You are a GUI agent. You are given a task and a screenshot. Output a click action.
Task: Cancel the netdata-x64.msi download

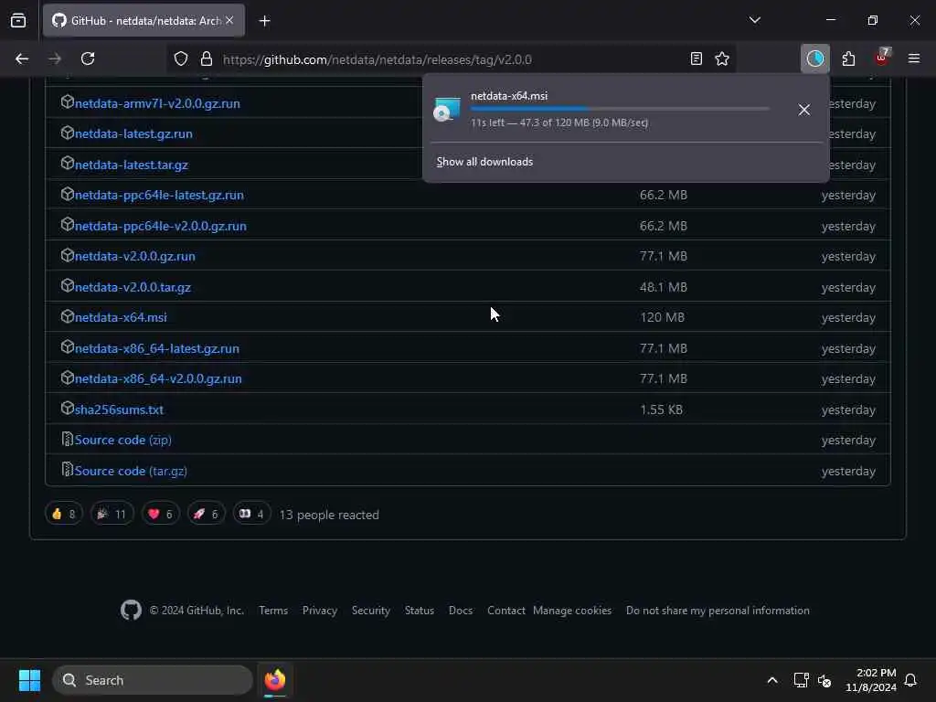tap(804, 110)
